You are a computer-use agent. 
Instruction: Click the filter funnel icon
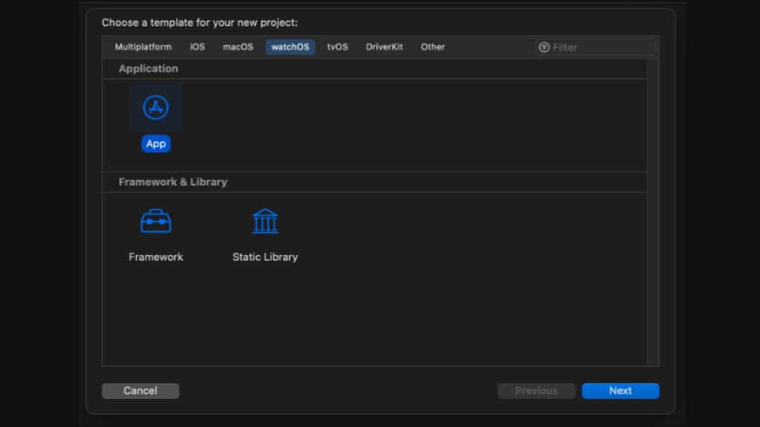(x=545, y=47)
